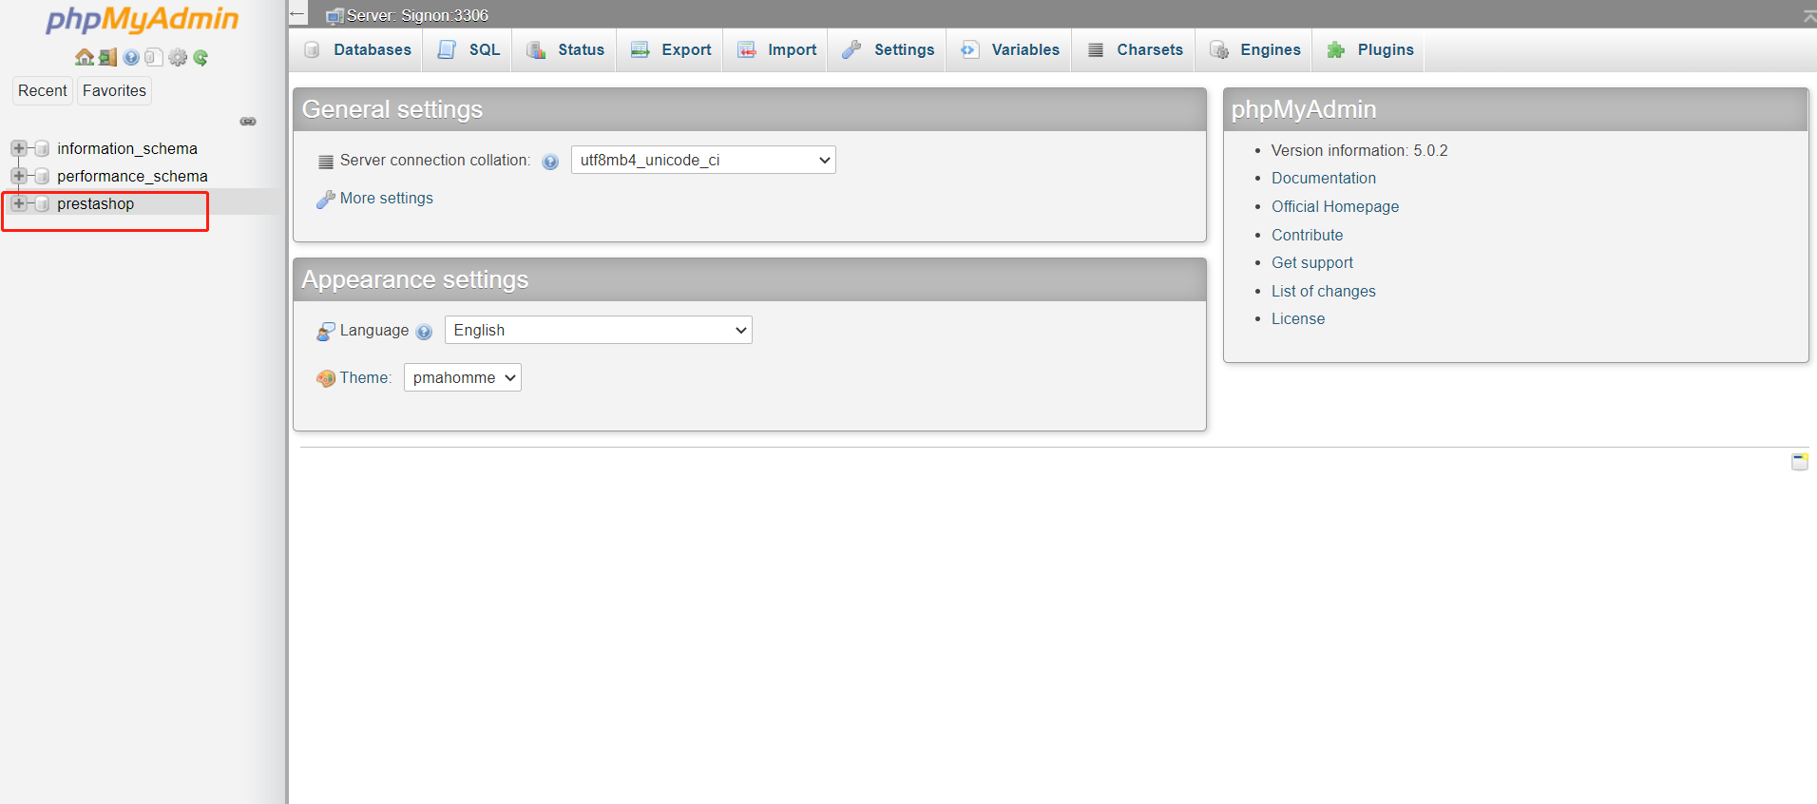
Task: Click the Variables tab icon
Action: pyautogui.click(x=969, y=49)
